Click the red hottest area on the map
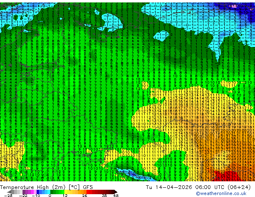 [x=228, y=176]
